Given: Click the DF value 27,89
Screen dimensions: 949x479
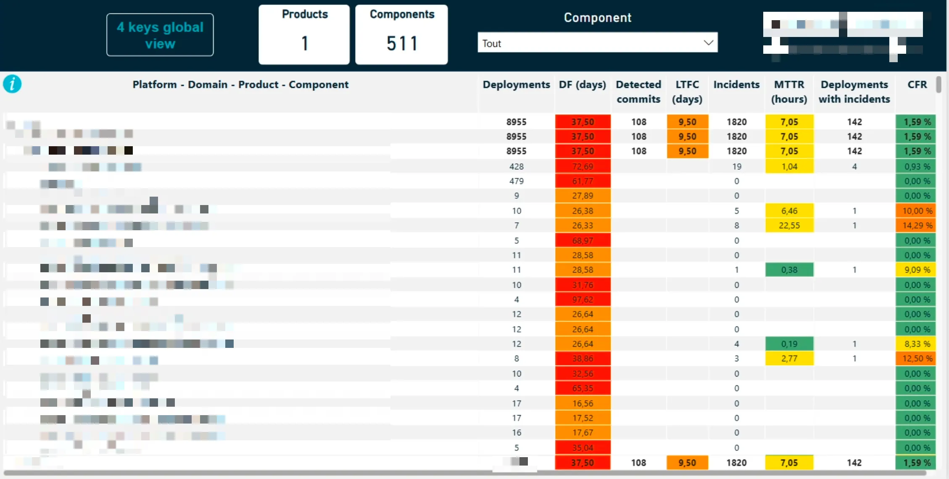Looking at the screenshot, I should tap(583, 196).
